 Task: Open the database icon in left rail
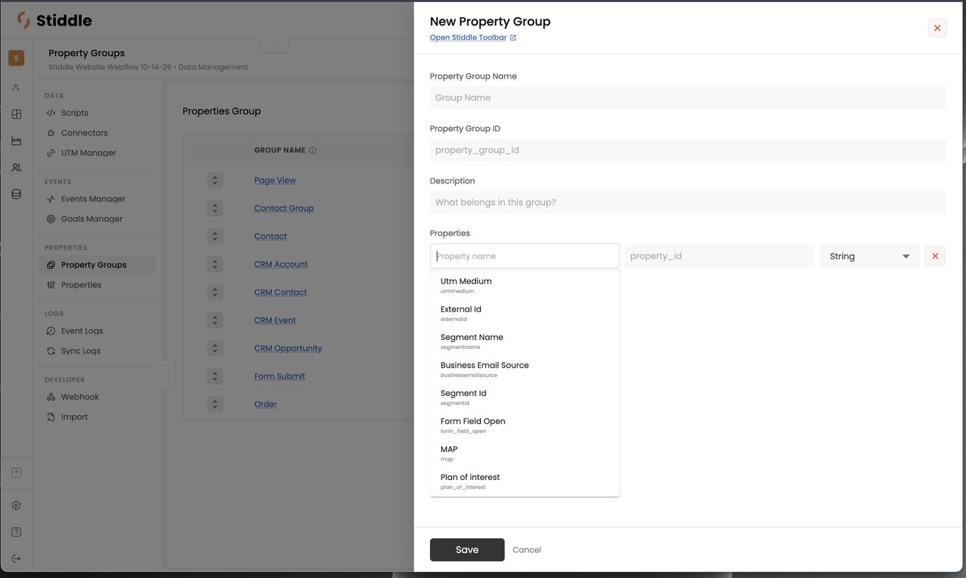(x=16, y=195)
